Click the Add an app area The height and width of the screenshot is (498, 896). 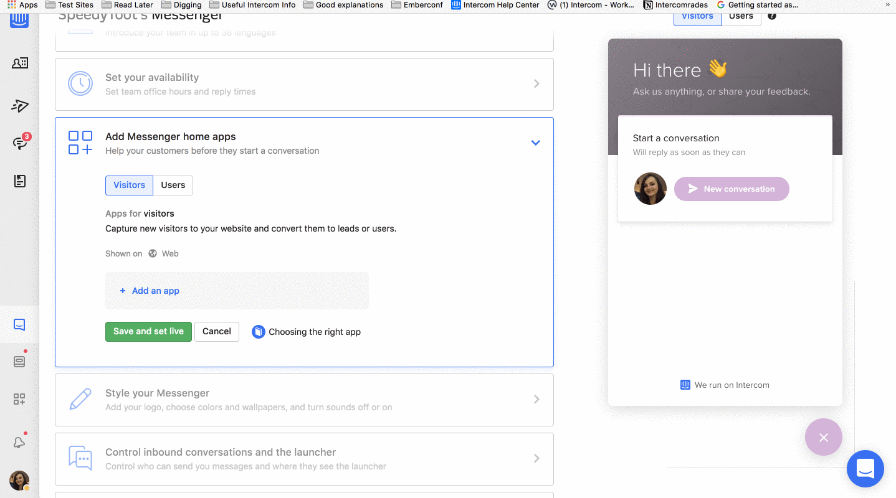click(155, 291)
